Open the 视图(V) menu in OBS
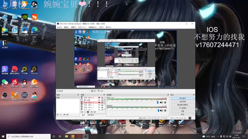This screenshot has width=248, height=139. 73,27
